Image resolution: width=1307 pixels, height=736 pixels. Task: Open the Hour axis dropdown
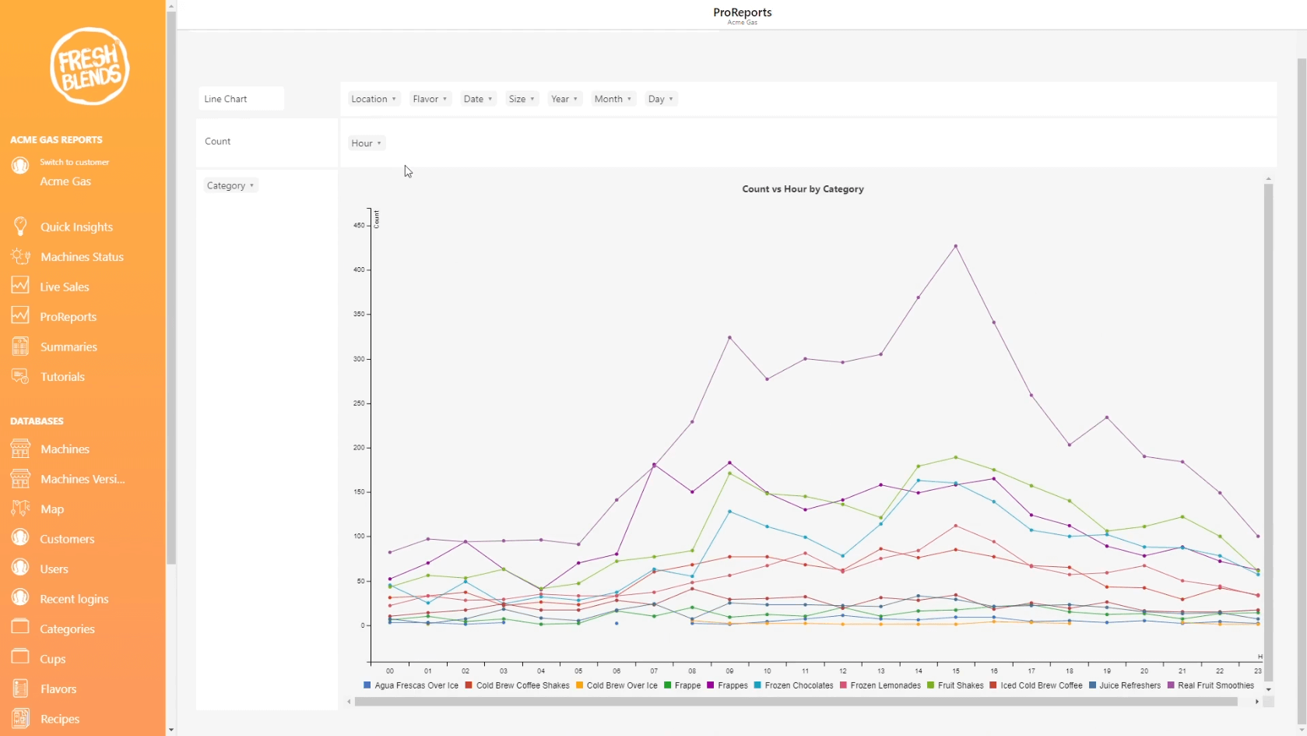click(366, 143)
